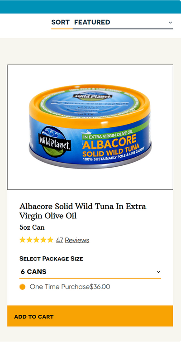
Task: Click the chevron arrow beside 6 Cans
Action: click(x=158, y=272)
